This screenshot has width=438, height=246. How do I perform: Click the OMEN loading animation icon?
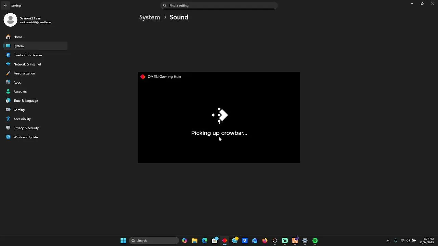(220, 115)
